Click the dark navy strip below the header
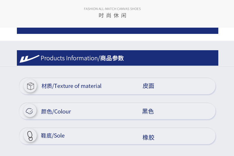This screenshot has width=234, height=156. tap(117, 31)
